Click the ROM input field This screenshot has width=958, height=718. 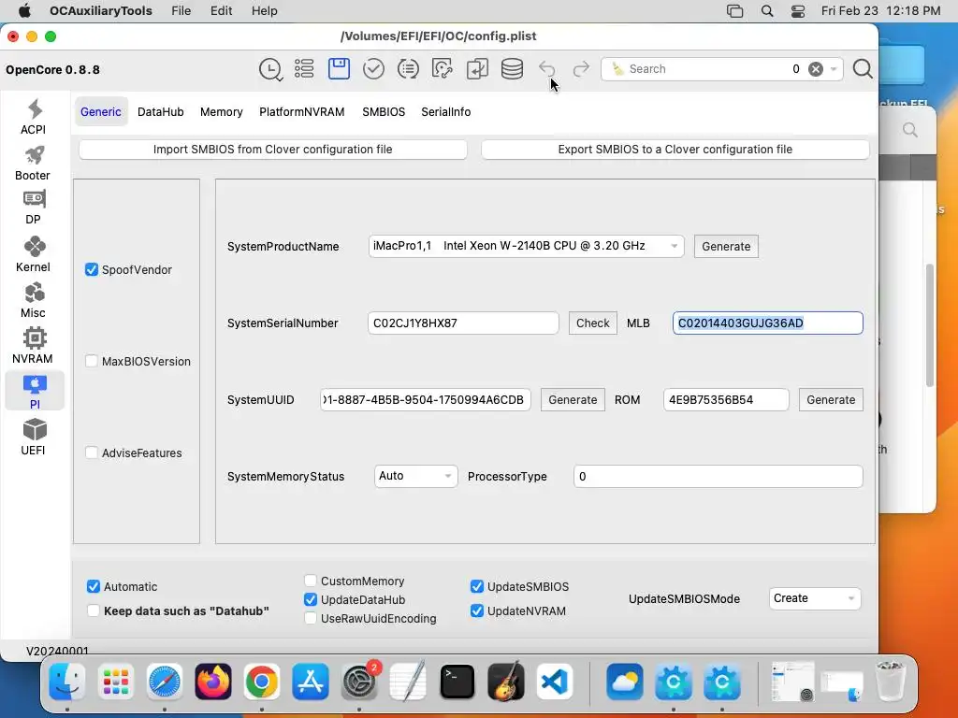(x=726, y=400)
